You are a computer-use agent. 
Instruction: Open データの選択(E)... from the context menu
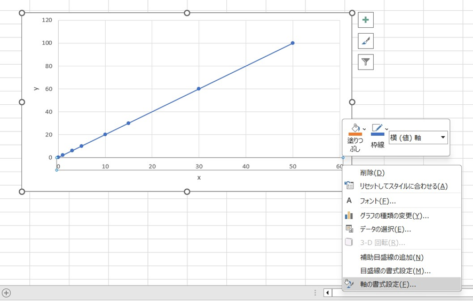click(385, 229)
